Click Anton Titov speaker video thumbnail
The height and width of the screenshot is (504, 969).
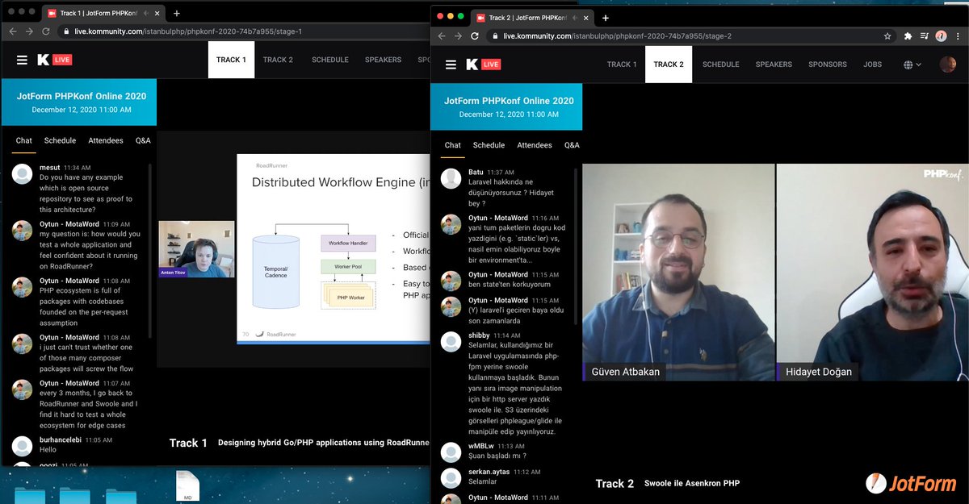point(196,249)
